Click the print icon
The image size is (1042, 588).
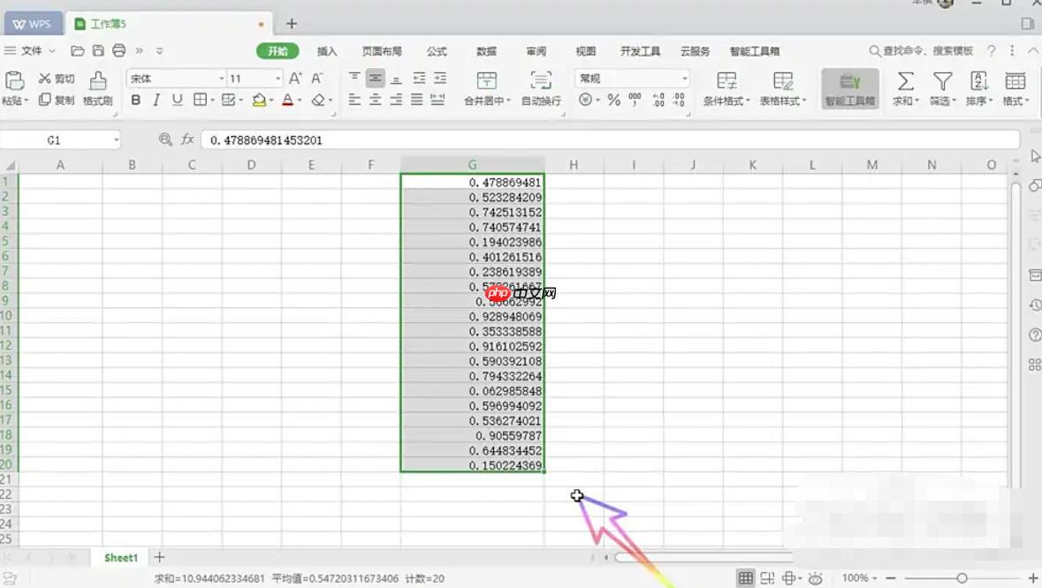(119, 50)
